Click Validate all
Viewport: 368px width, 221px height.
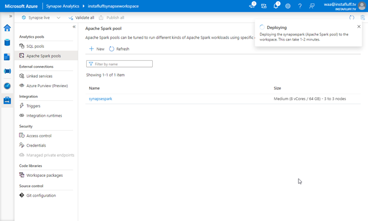[x=81, y=18]
